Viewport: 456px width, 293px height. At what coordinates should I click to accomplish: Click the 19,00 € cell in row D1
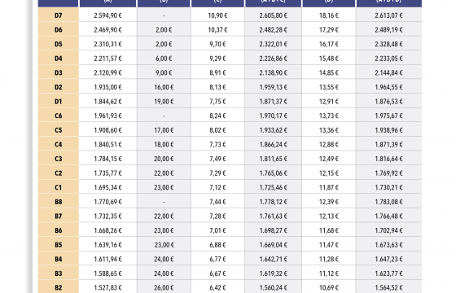coord(164,102)
